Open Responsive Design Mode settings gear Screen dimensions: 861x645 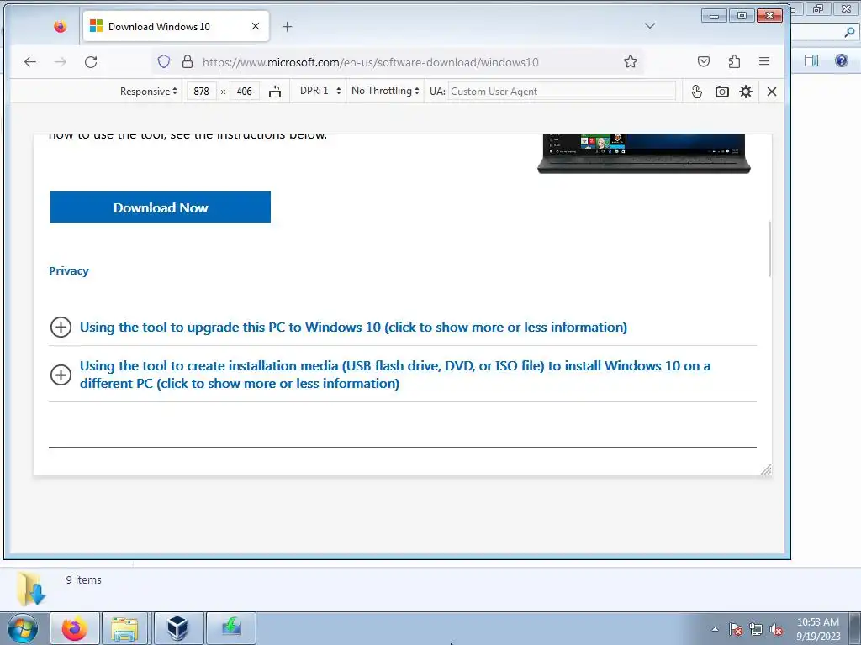[746, 92]
